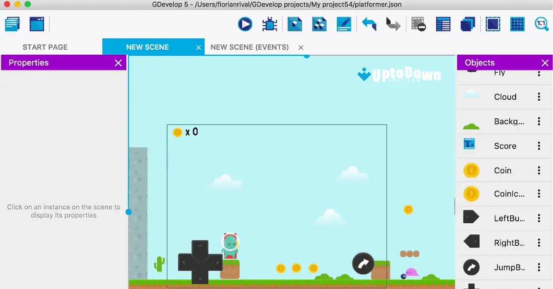Open the Cloud object options menu
This screenshot has height=289, width=553.
[x=538, y=97]
